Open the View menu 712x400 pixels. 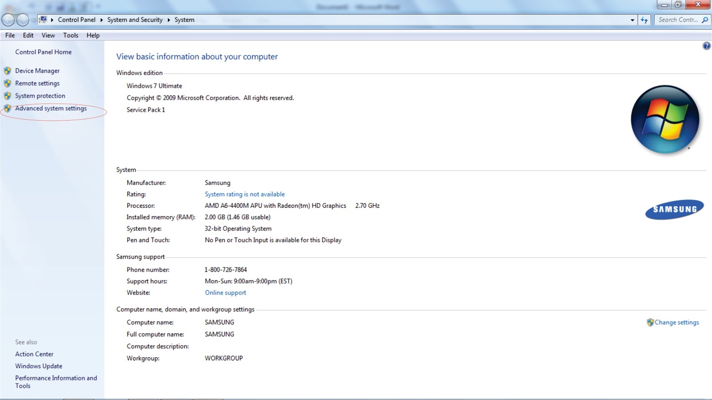coord(48,35)
